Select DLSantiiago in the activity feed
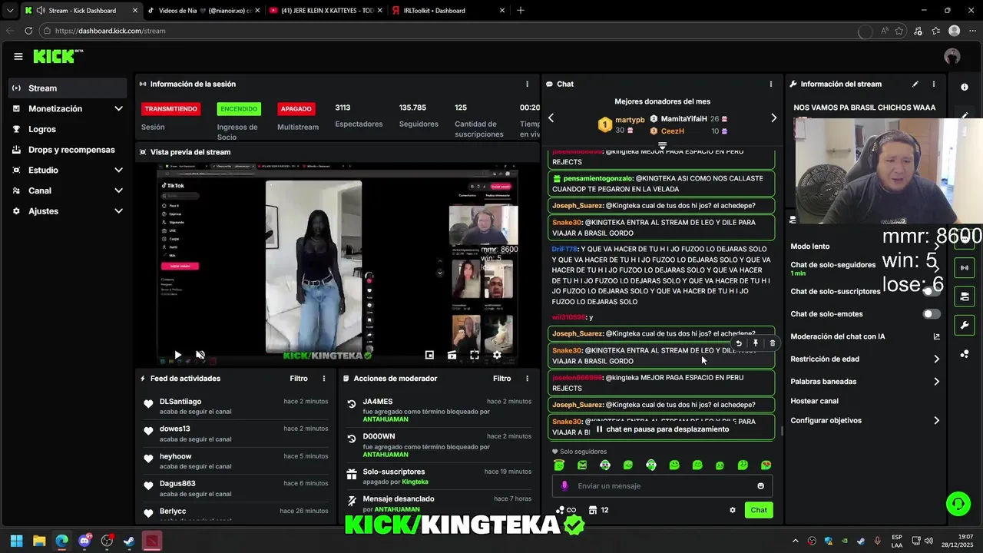The width and height of the screenshot is (983, 553). tap(180, 402)
